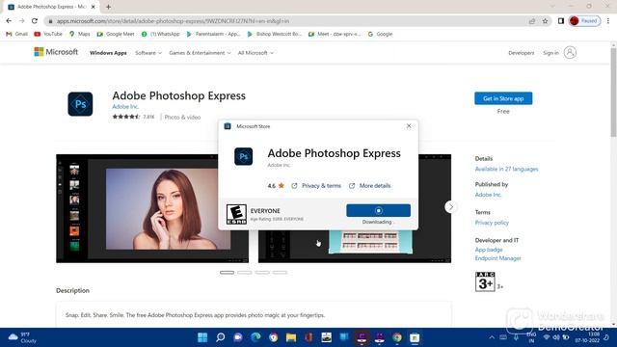Viewport: 617px width, 347px height.
Task: Select the first carousel page indicator
Action: pyautogui.click(x=228, y=272)
